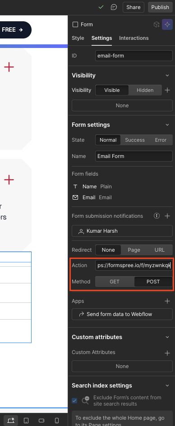Open Kumar Harsh notification recipient
This screenshot has width=175, height=426.
coord(122,231)
